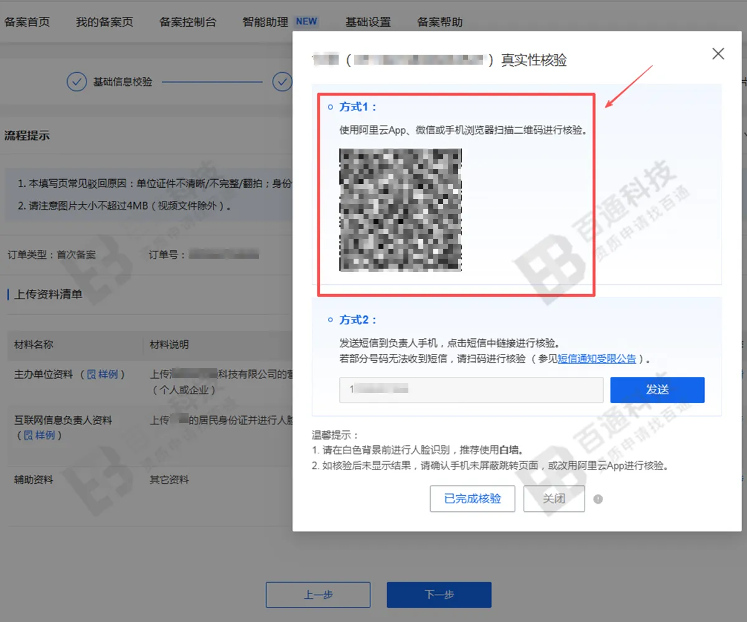This screenshot has height=622, width=747.
Task: Click the 材料名称 column header
Action: pos(34,345)
